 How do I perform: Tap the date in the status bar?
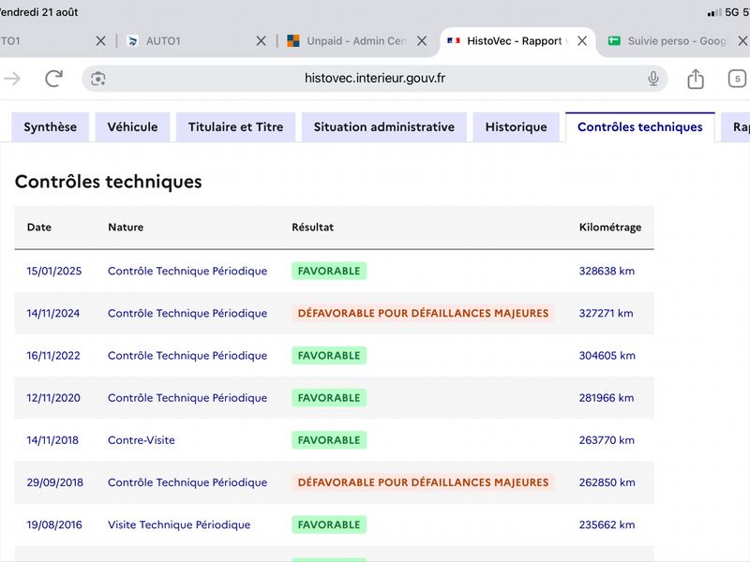[x=38, y=12]
